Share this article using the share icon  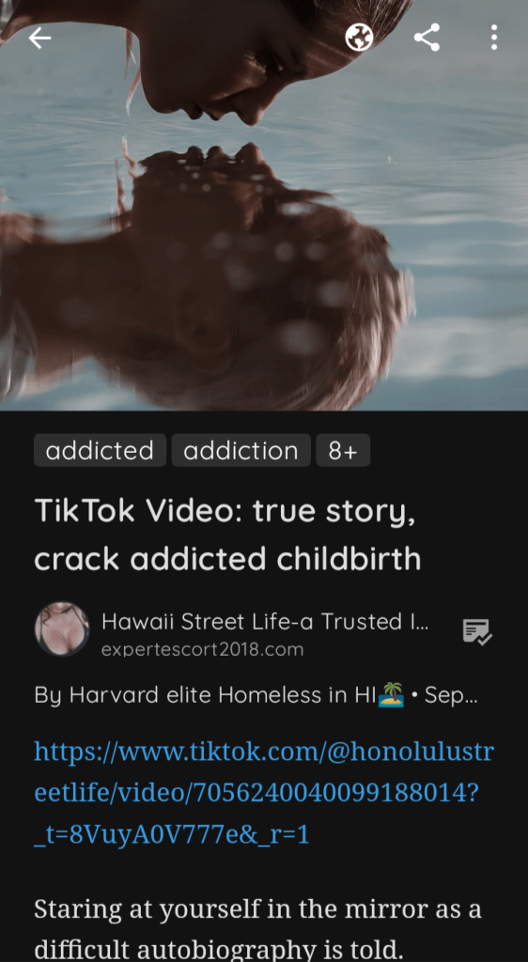[427, 38]
